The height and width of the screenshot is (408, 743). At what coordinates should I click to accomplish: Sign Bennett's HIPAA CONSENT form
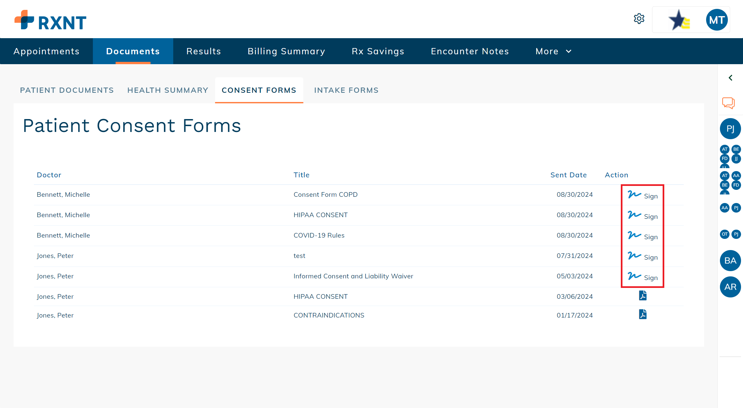(x=643, y=216)
